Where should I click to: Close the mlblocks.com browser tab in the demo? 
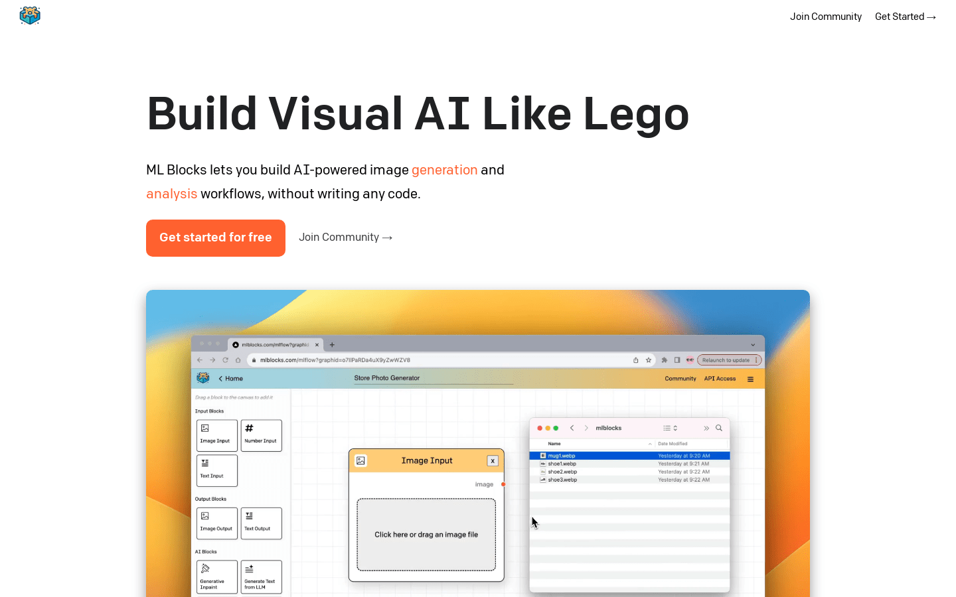(x=317, y=345)
